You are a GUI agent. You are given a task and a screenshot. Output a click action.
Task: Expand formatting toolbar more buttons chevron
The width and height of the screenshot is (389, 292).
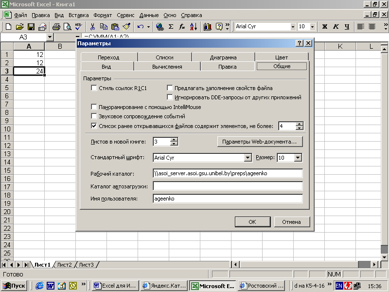coord(386,27)
